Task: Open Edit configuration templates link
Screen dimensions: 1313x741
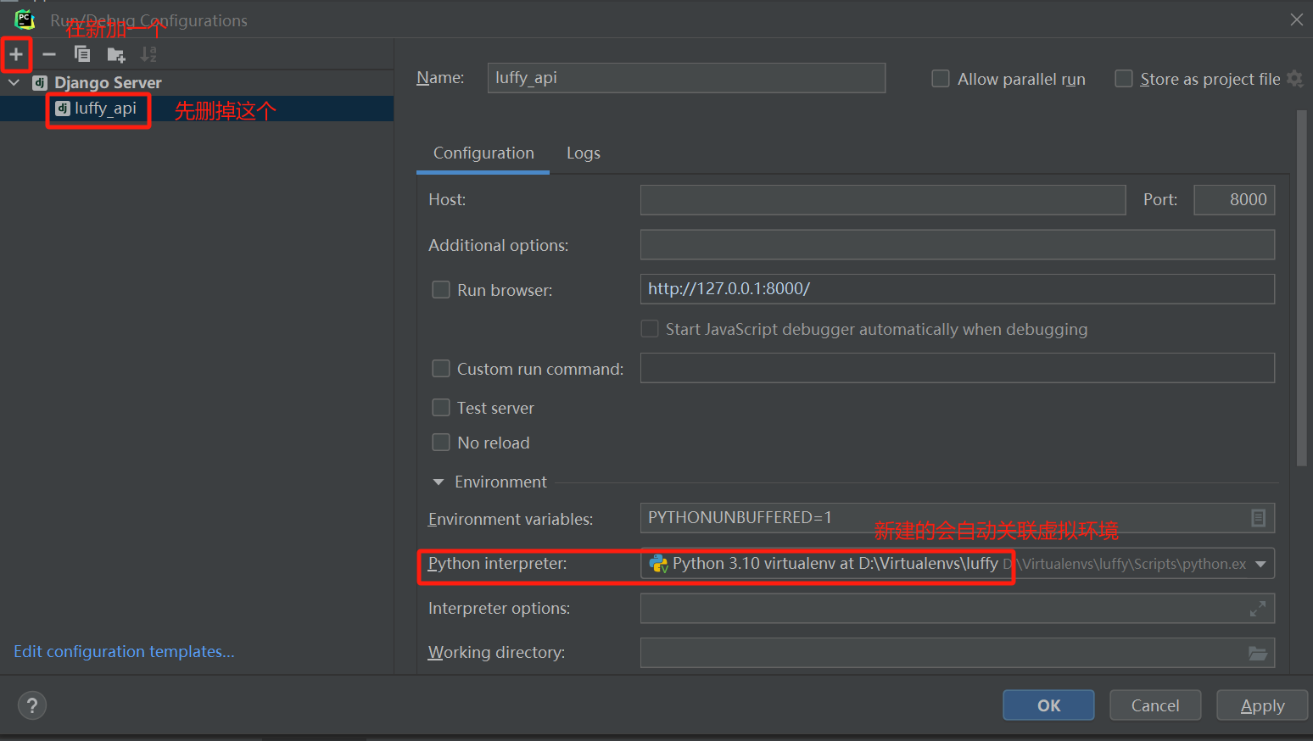Action: 124,651
